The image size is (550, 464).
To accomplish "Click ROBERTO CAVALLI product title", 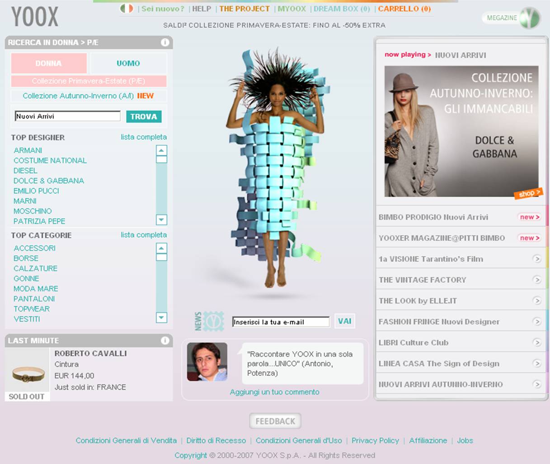I will 90,353.
